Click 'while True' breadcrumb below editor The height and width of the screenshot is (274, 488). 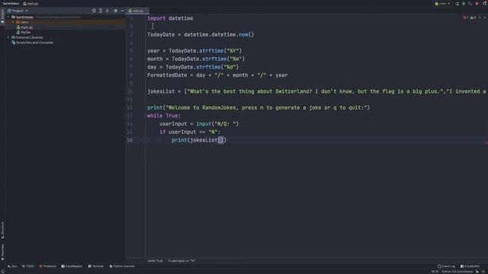pyautogui.click(x=155, y=260)
